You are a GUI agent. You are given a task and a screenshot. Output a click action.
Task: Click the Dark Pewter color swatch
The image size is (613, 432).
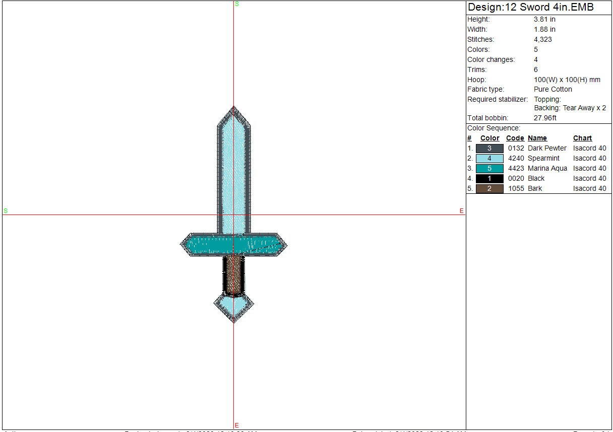pyautogui.click(x=489, y=149)
